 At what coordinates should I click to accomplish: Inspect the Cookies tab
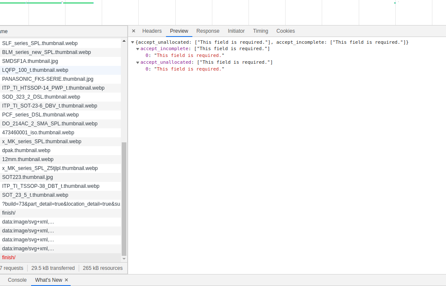pos(285,31)
